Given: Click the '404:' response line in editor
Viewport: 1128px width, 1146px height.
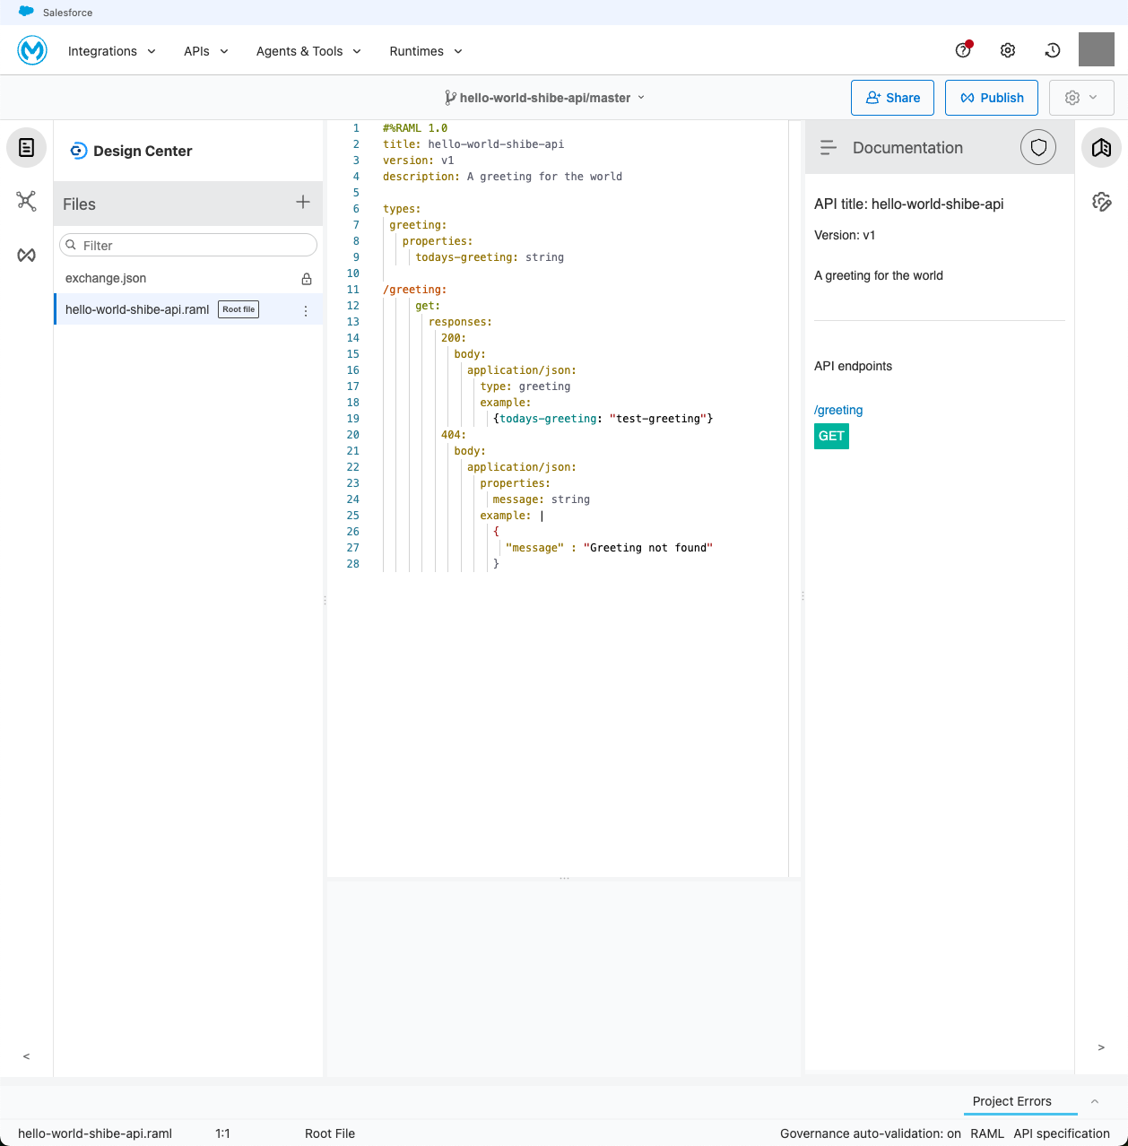Looking at the screenshot, I should point(454,435).
